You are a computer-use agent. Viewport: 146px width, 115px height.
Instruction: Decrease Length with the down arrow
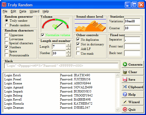click(68, 48)
